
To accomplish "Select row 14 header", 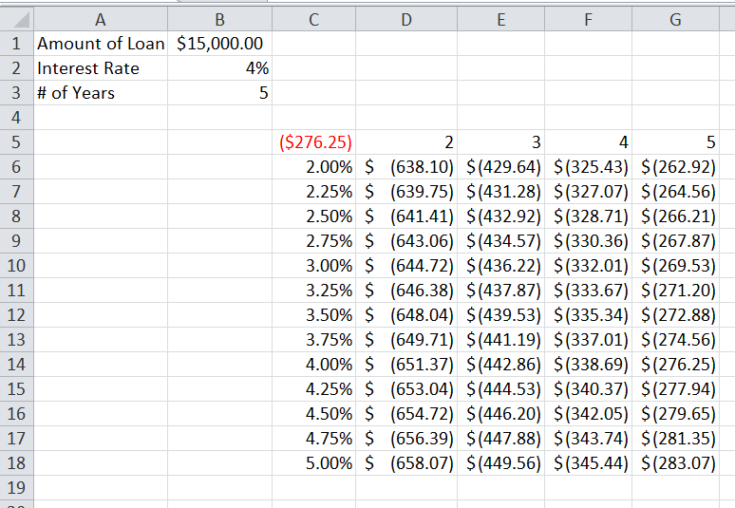I will point(16,365).
